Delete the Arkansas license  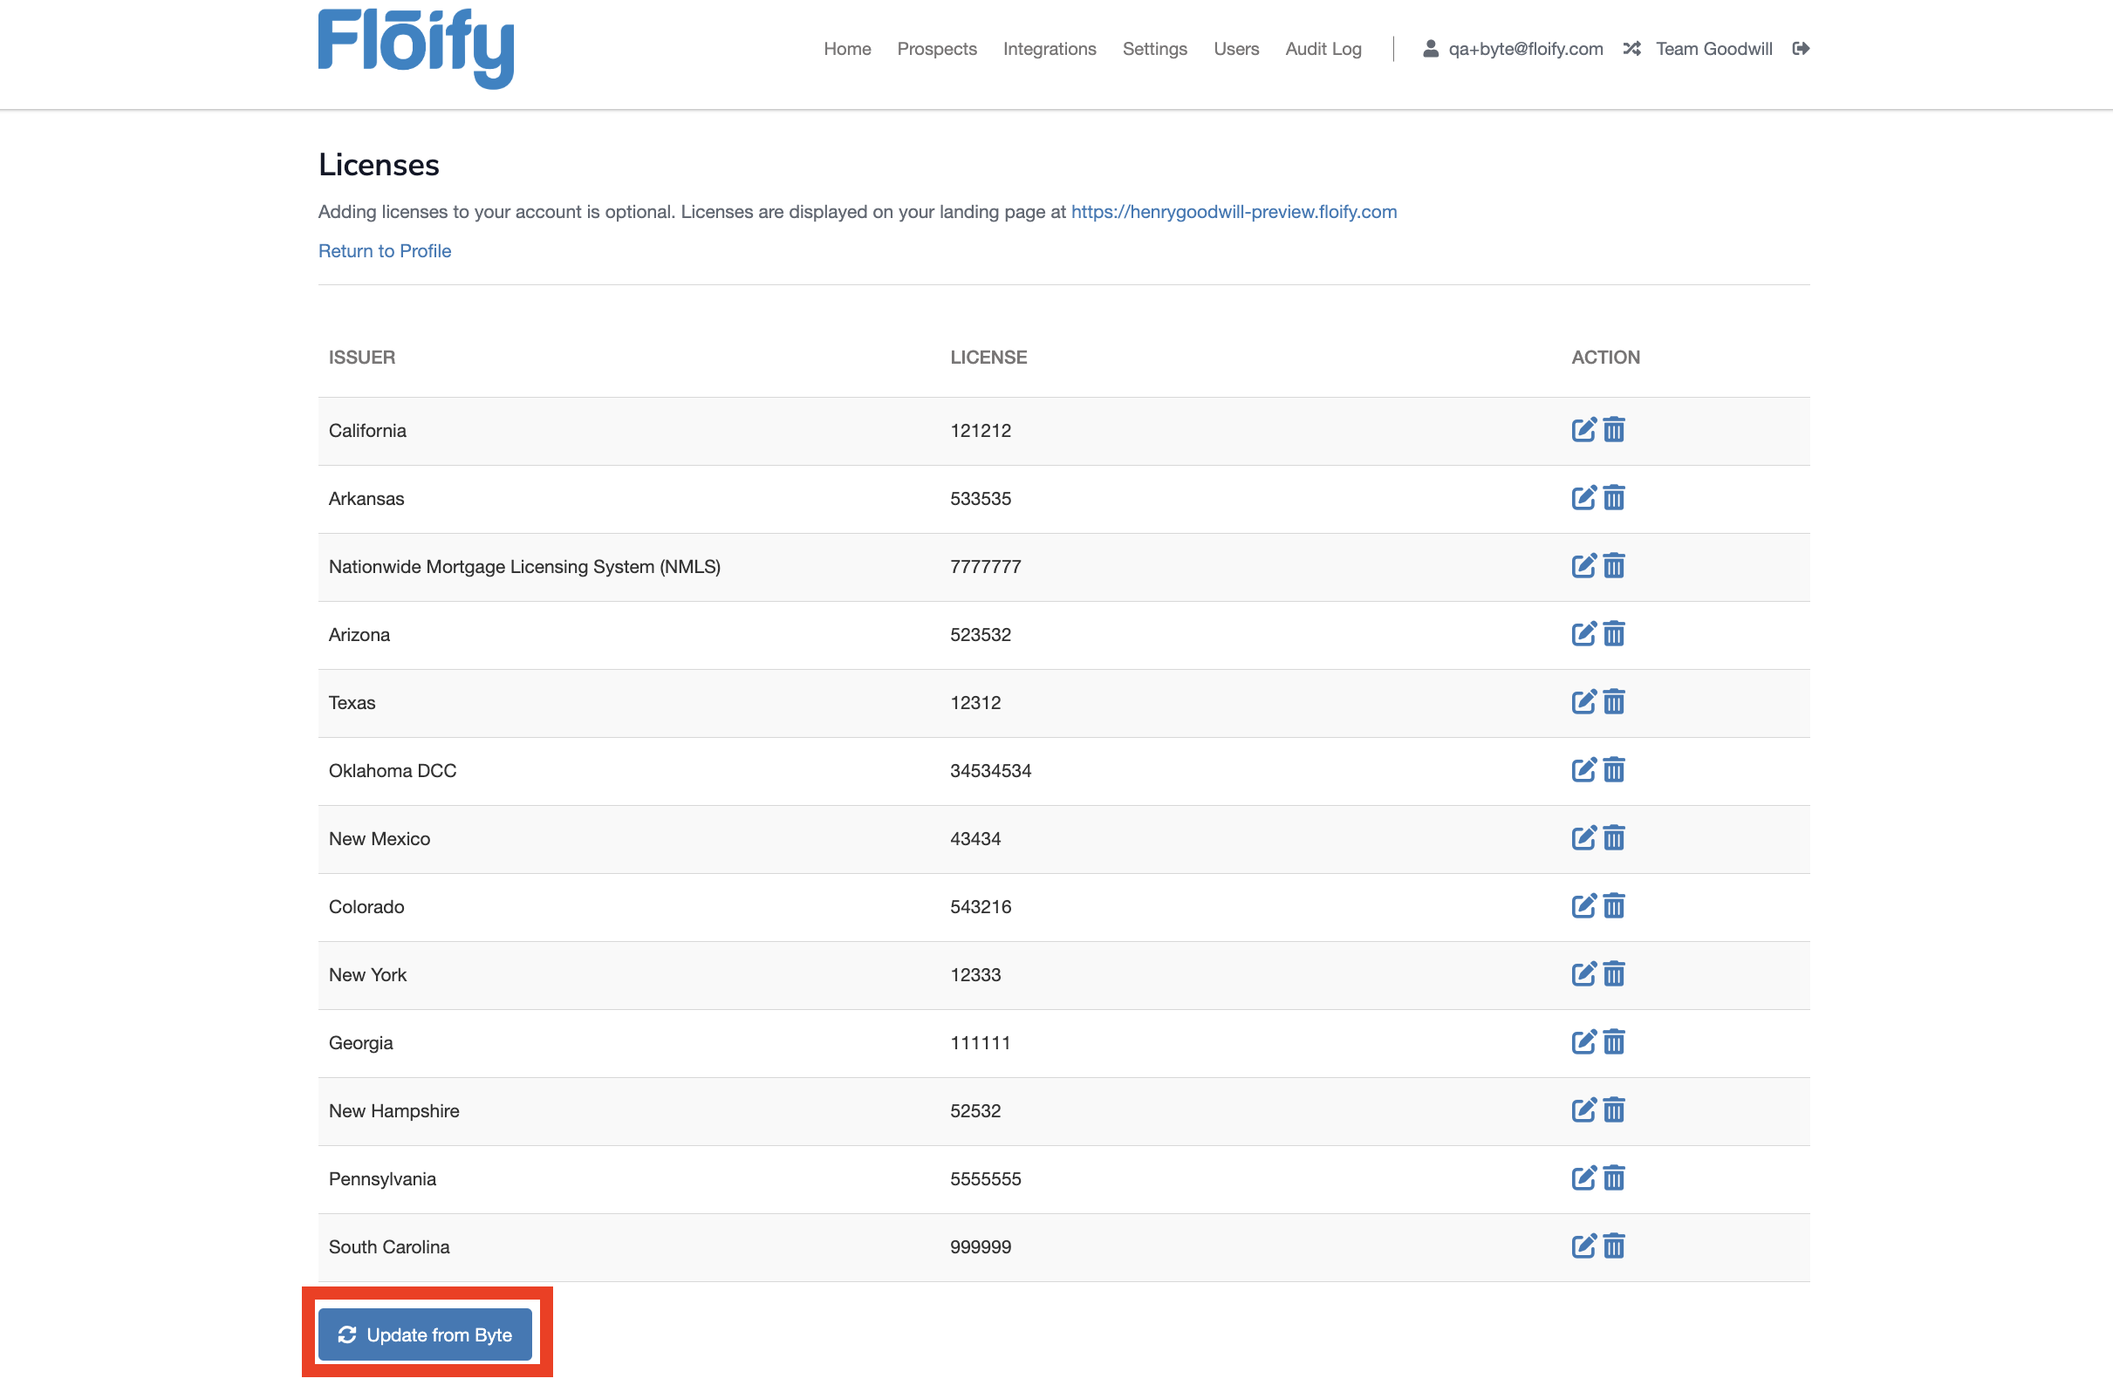click(x=1613, y=498)
